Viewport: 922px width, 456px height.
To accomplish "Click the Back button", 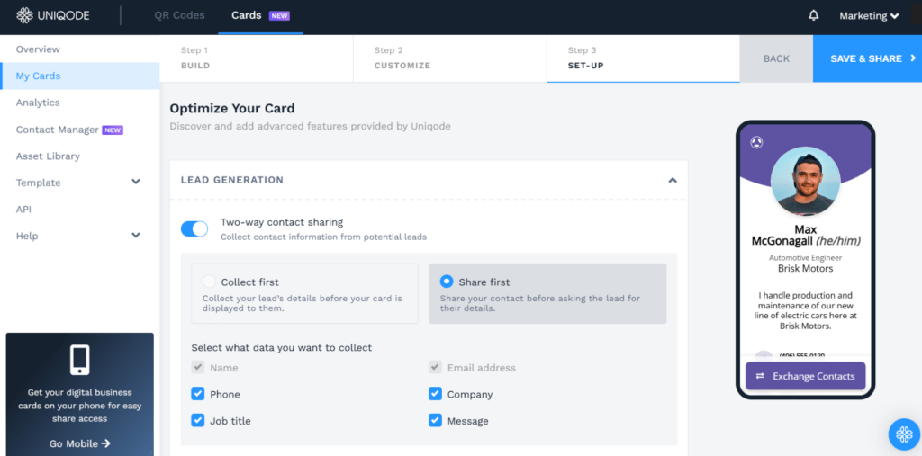I will click(776, 58).
